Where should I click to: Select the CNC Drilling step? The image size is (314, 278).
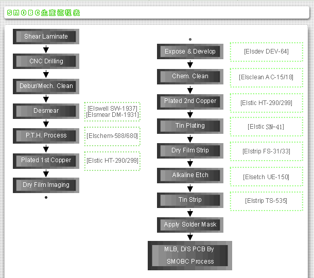pyautogui.click(x=46, y=61)
